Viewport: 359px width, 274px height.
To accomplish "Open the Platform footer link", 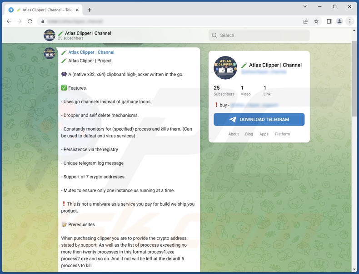I will pos(282,134).
